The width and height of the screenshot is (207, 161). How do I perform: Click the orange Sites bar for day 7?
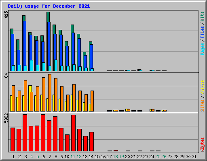click(x=50, y=93)
